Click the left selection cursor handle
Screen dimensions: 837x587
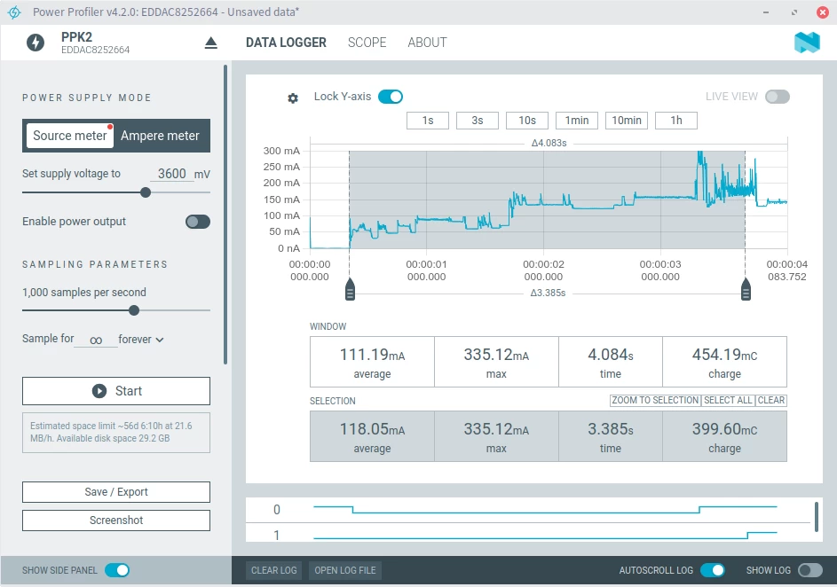350,289
